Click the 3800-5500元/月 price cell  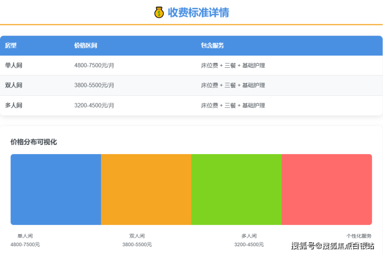pos(94,85)
